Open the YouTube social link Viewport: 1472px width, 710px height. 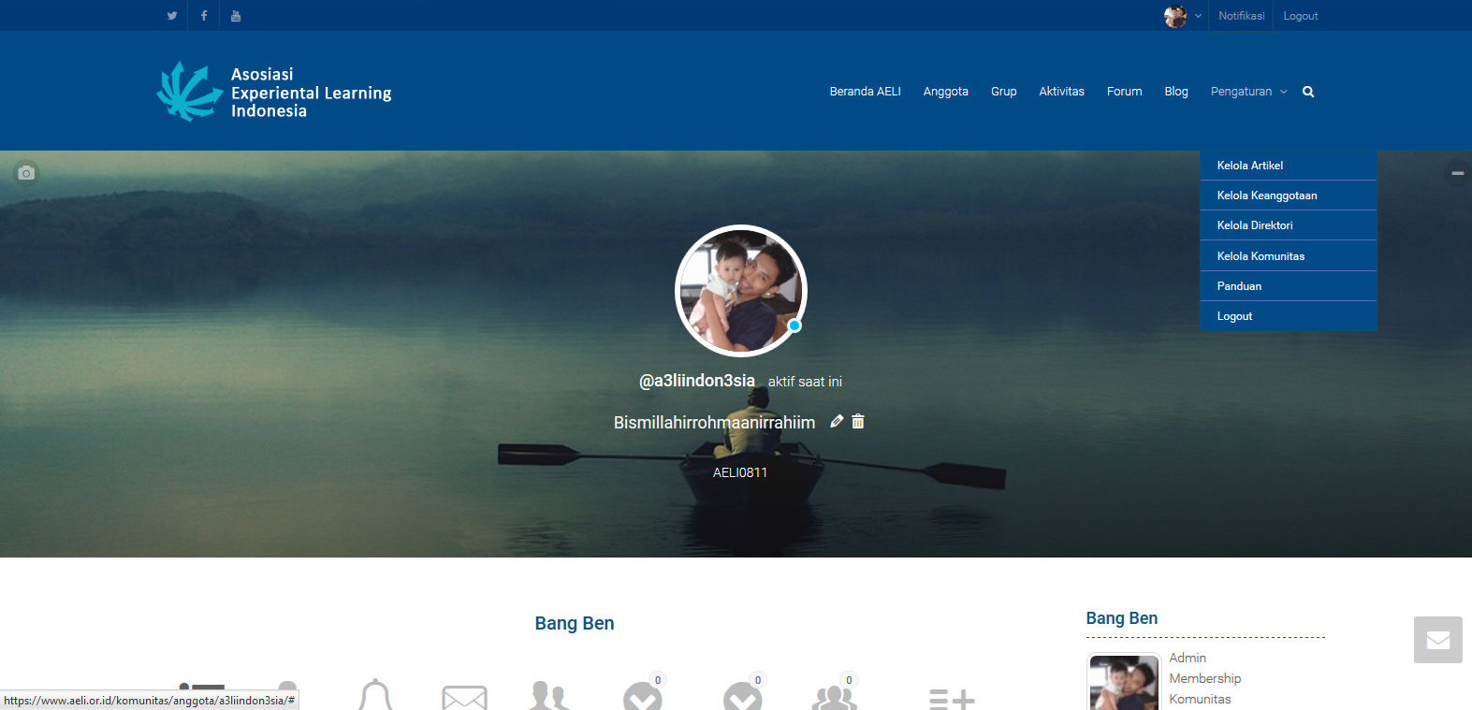[236, 16]
